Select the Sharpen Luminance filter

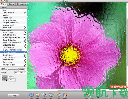pyautogui.click(x=13, y=23)
